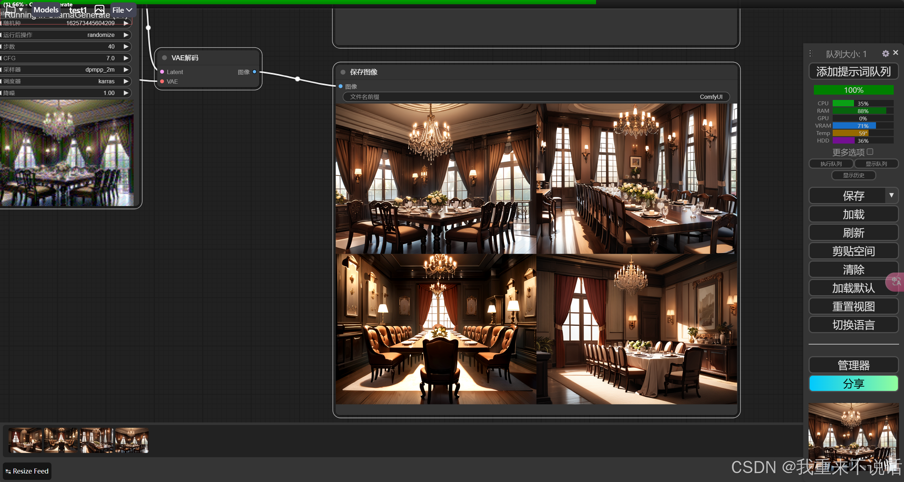The image size is (904, 482).
Task: Open the Models tab
Action: point(46,10)
